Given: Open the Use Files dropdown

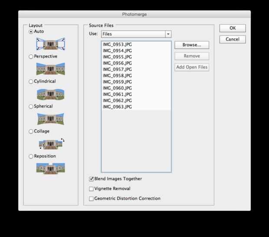Looking at the screenshot, I should [x=136, y=34].
